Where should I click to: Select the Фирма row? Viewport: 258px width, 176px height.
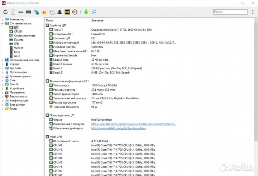111,120
